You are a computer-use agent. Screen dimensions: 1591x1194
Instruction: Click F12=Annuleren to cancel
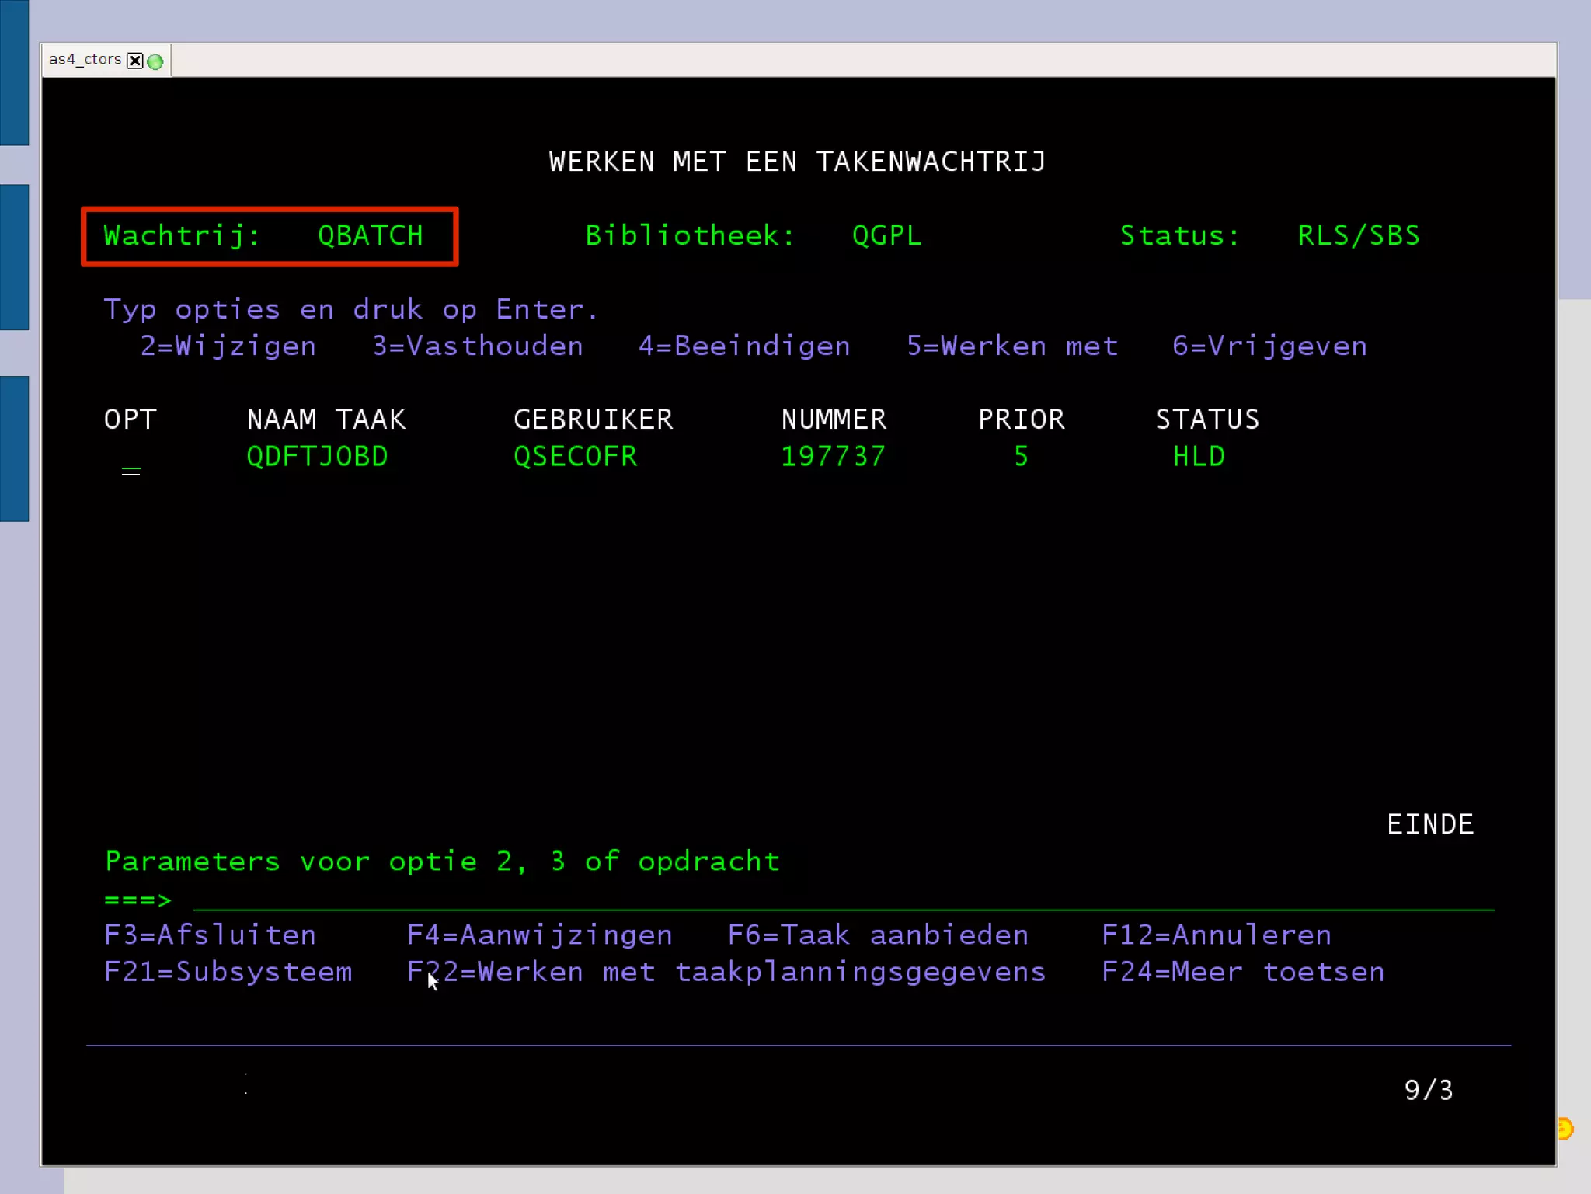(1216, 935)
